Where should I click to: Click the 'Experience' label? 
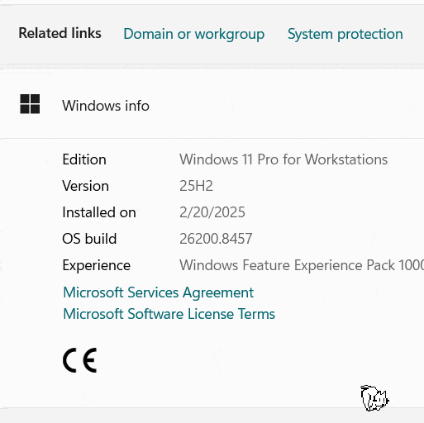pos(97,266)
